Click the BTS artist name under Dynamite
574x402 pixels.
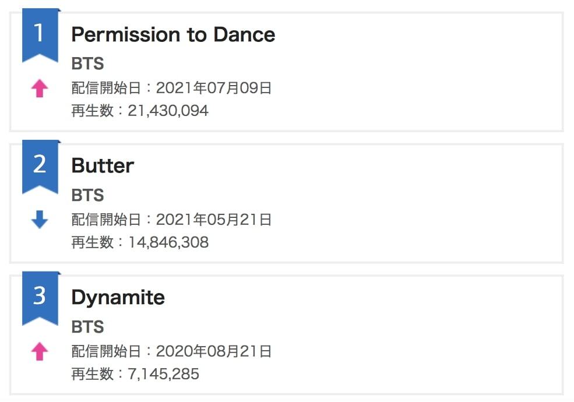(x=87, y=327)
